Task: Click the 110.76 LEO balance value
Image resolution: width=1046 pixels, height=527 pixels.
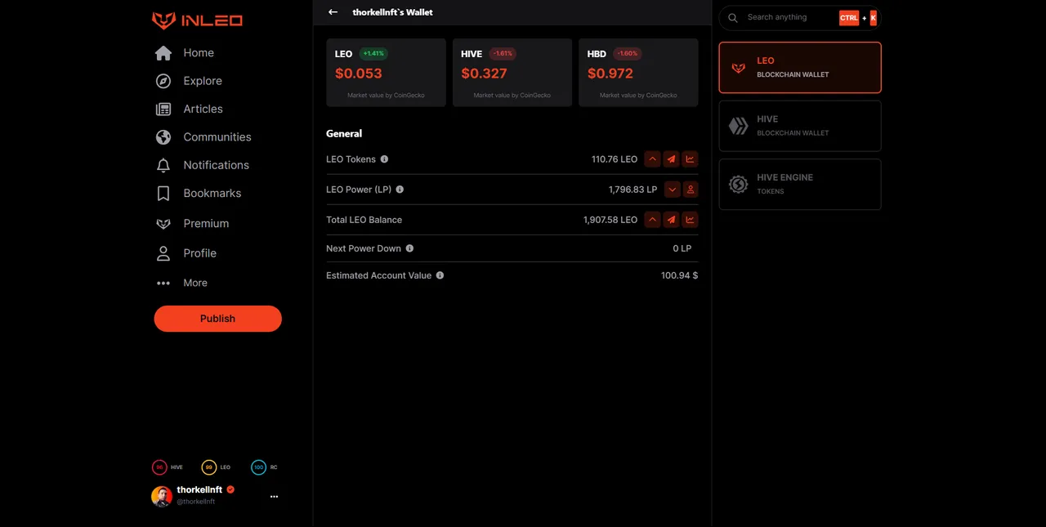Action: [x=615, y=159]
